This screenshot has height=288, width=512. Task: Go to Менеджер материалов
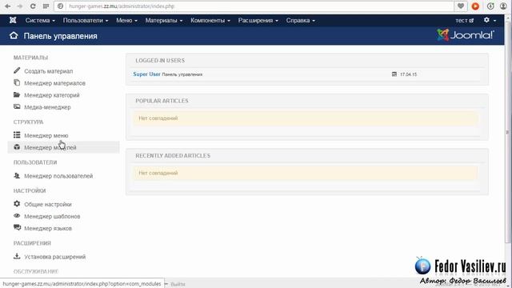click(55, 83)
